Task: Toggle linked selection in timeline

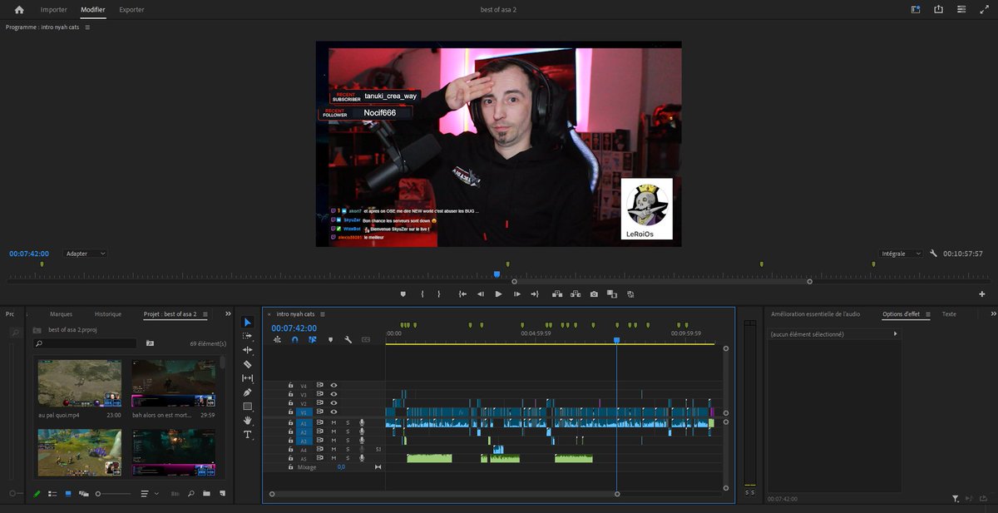Action: tap(313, 339)
